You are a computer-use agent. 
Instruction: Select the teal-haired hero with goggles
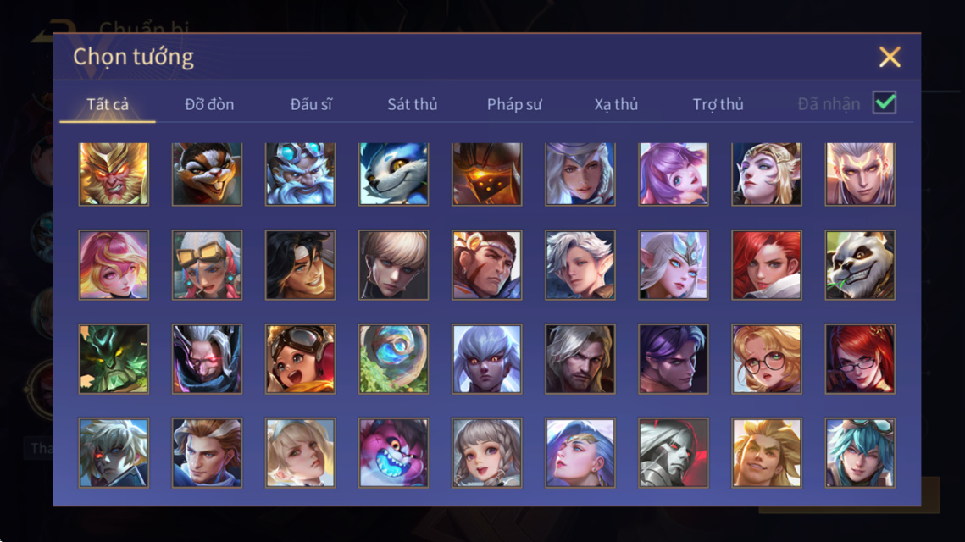point(860,453)
